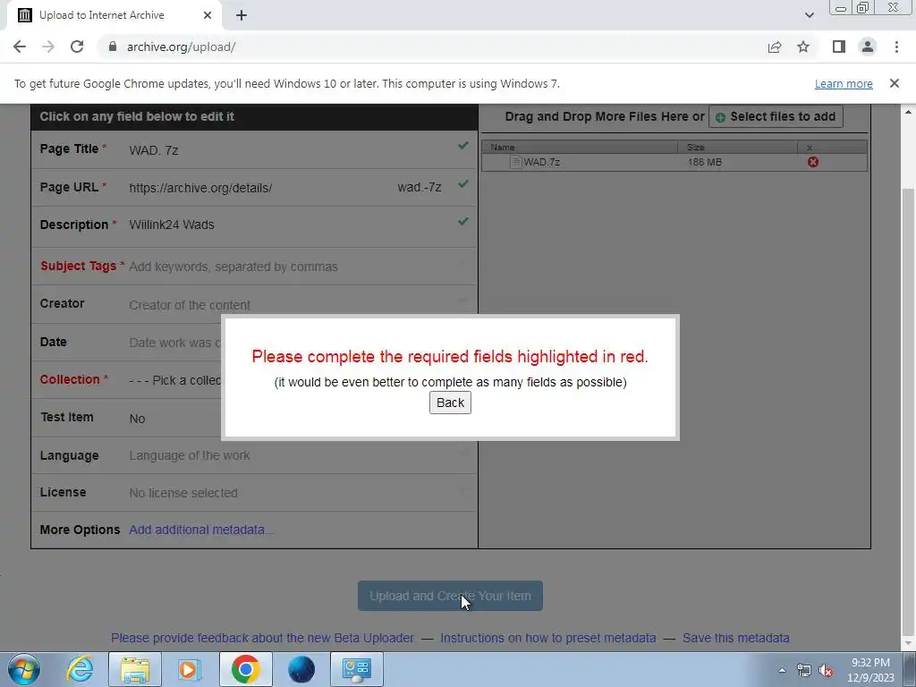Open the blue globe app on taskbar

[301, 669]
